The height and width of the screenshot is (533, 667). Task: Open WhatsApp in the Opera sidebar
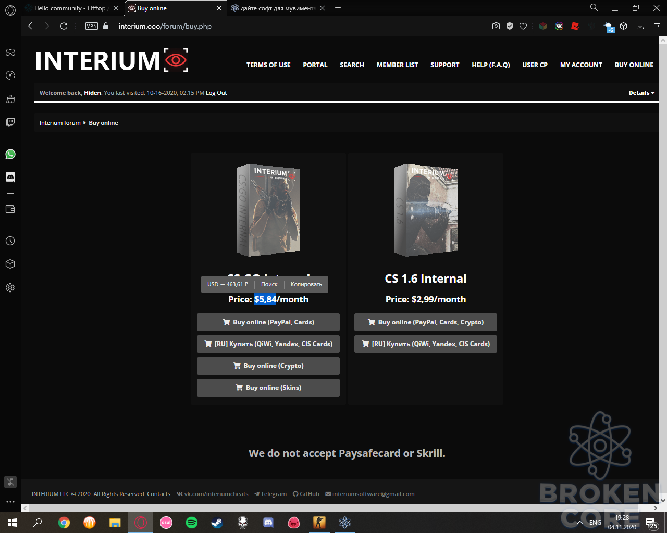10,154
